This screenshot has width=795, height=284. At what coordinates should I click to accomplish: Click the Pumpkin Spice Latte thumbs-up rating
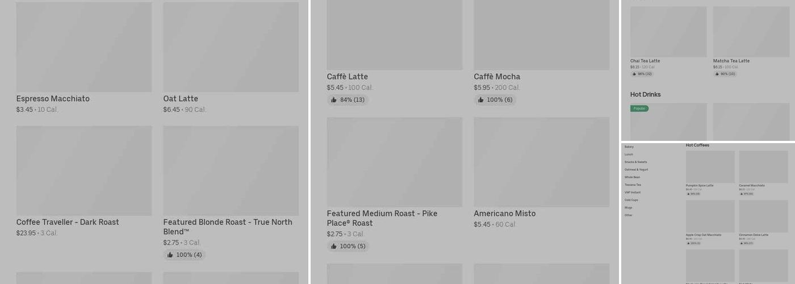coord(693,194)
